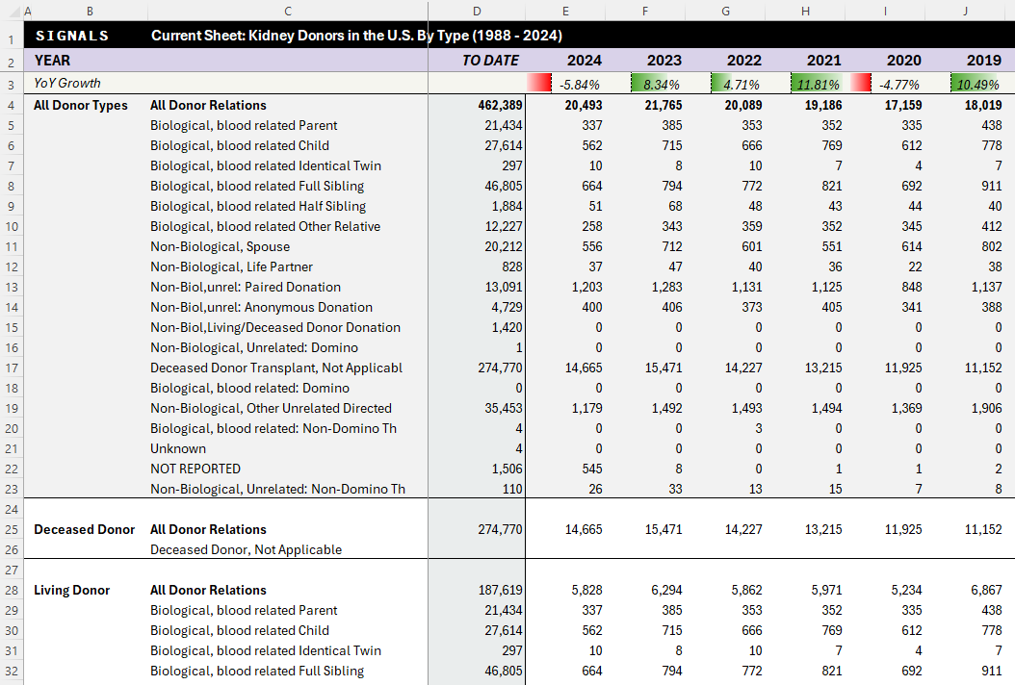This screenshot has width=1015, height=685.
Task: Click Identical Twin label in row 7
Action: [x=266, y=165]
